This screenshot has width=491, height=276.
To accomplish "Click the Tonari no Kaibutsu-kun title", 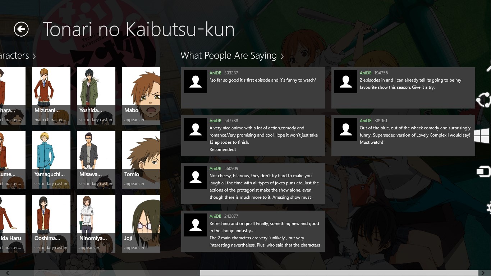I will [x=139, y=29].
